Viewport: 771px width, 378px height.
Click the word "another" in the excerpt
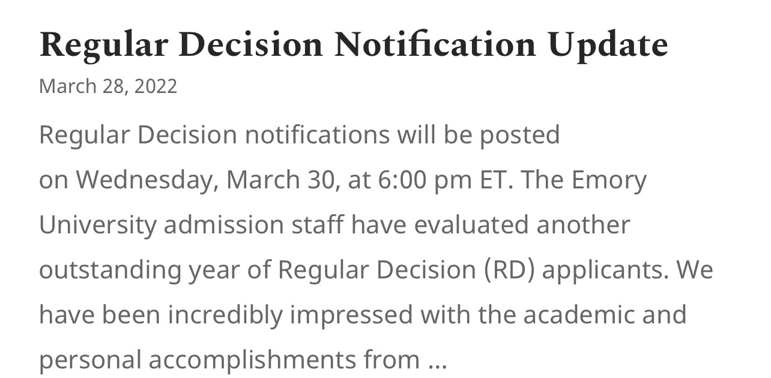[583, 225]
